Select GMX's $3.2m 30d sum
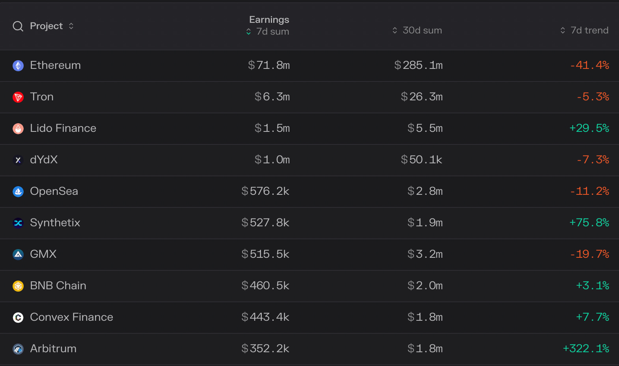 coord(425,254)
